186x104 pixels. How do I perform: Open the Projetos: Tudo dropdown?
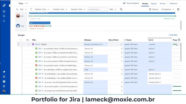point(42,9)
